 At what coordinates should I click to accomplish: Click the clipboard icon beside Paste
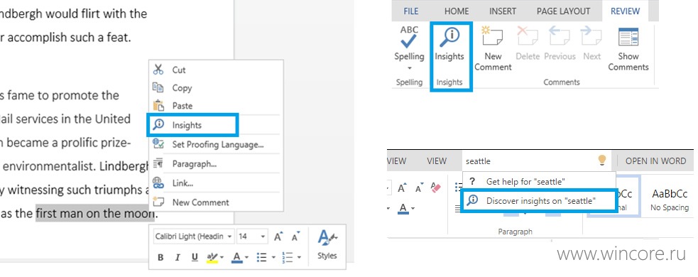(158, 106)
